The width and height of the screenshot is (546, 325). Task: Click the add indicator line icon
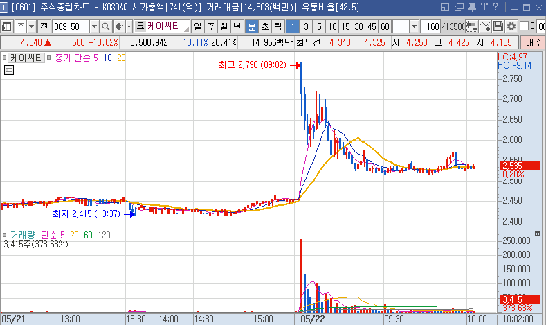tap(485, 26)
